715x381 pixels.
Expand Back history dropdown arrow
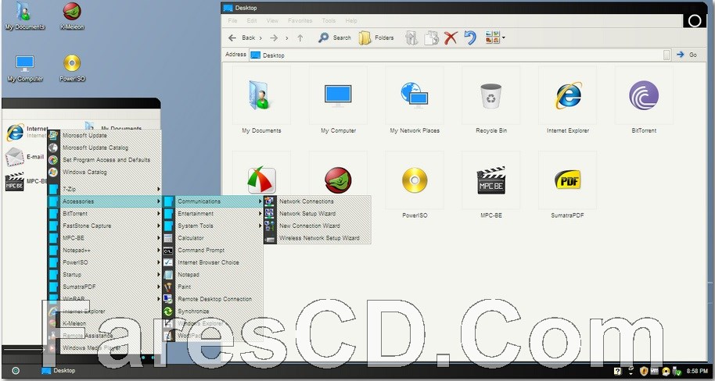tap(260, 38)
